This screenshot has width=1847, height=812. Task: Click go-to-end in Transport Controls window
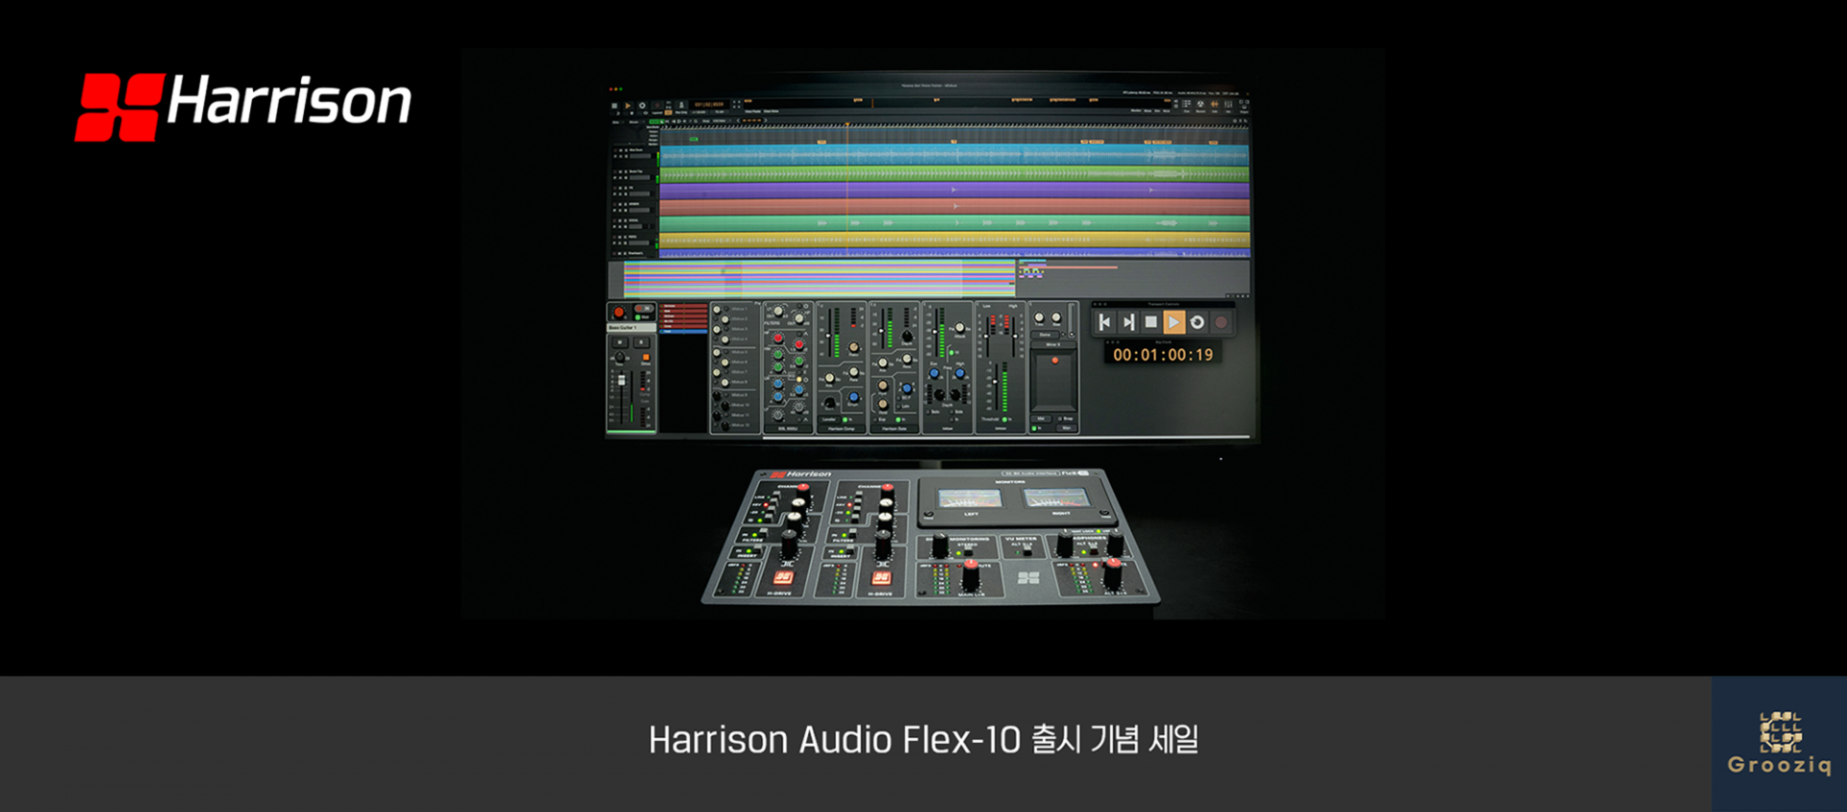point(1128,322)
